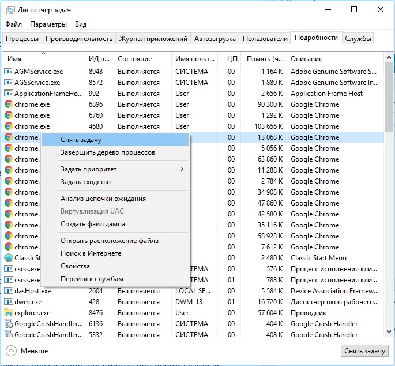Screen dimensions: 395x366
Task: Open the Параметры menu
Action: (48, 24)
